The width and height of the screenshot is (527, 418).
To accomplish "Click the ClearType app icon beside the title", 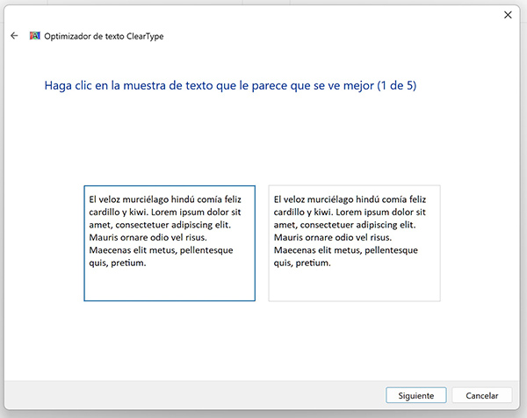I will (35, 36).
